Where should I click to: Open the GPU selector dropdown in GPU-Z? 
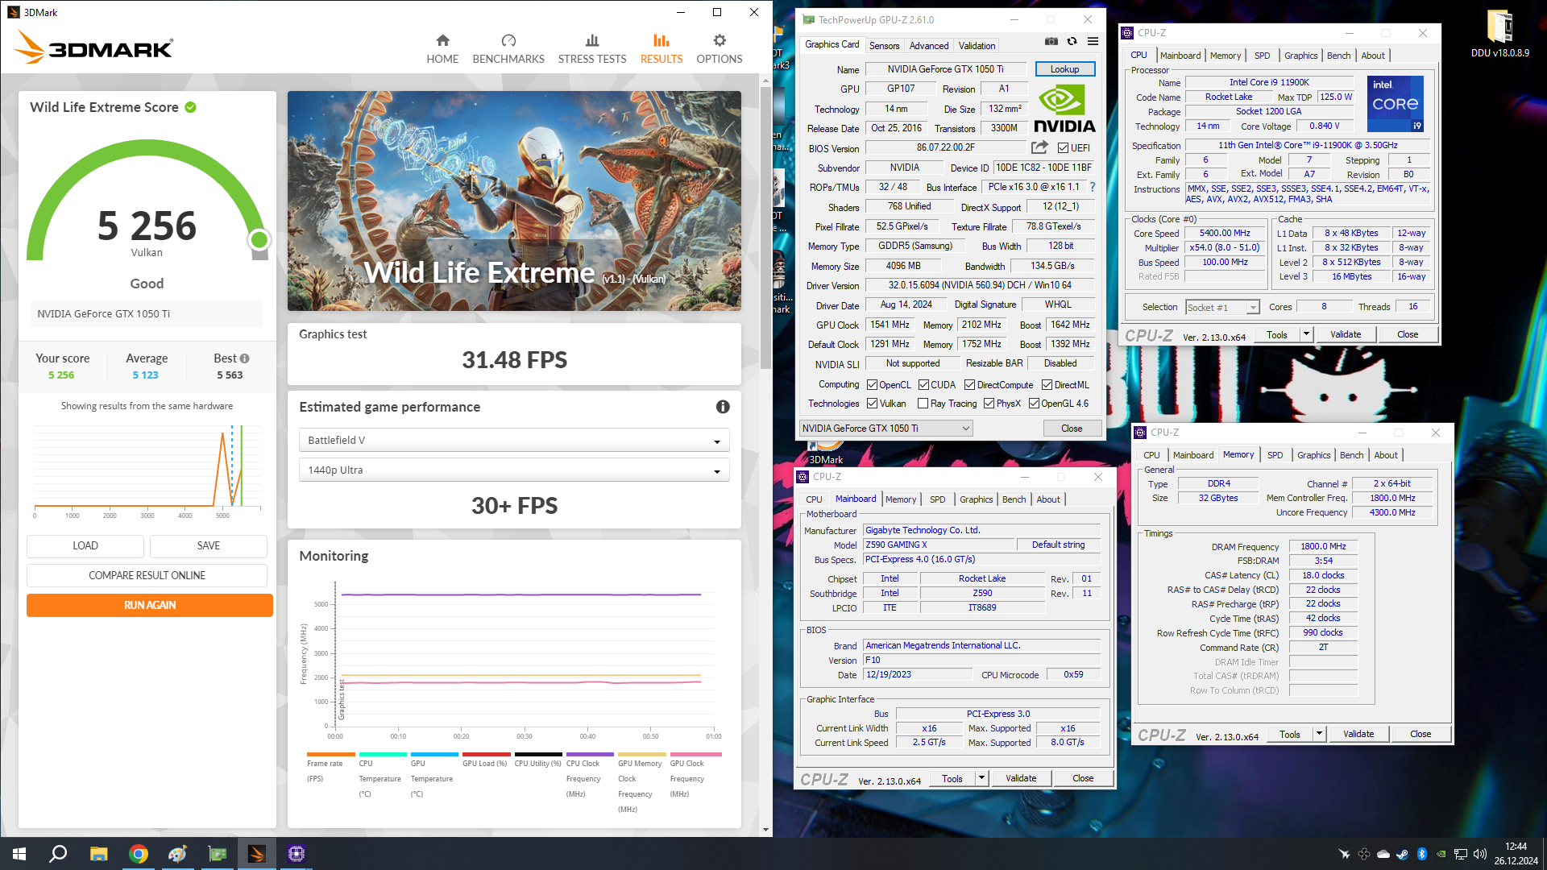(885, 429)
